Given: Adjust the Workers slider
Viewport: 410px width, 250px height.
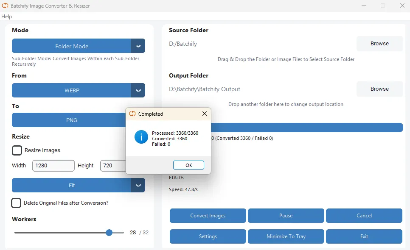Looking at the screenshot, I should point(109,233).
